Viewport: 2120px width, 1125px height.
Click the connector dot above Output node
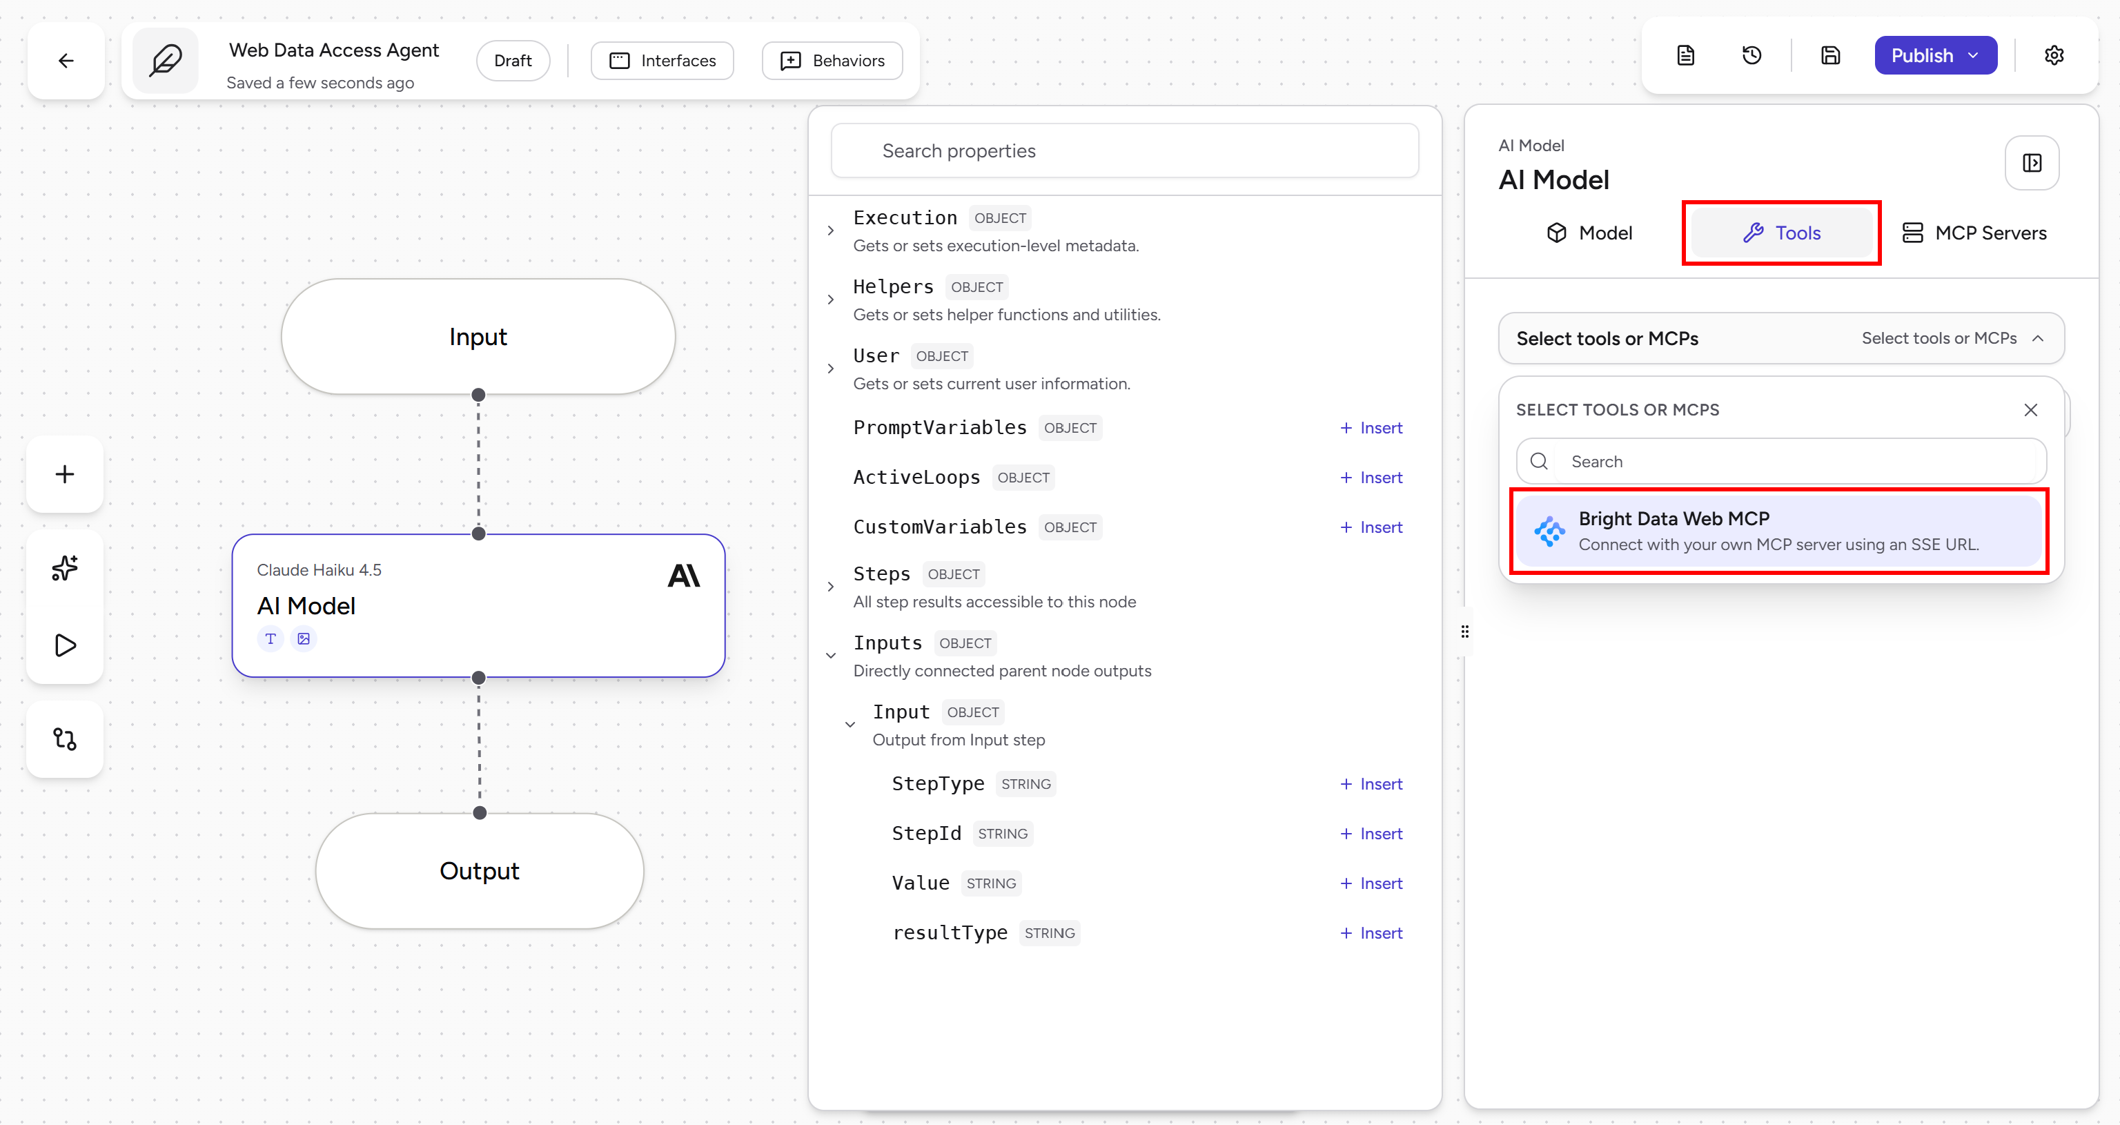tap(480, 813)
